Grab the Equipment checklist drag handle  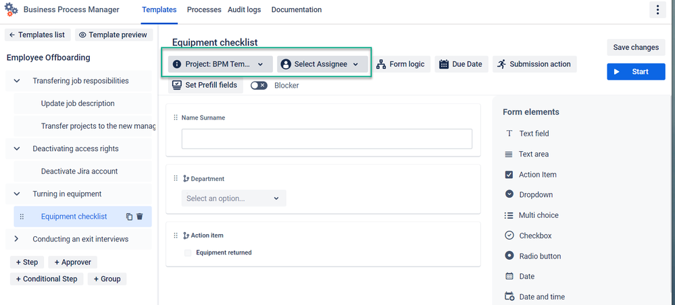22,217
